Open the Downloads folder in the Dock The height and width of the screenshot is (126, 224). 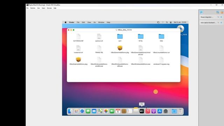174,111
